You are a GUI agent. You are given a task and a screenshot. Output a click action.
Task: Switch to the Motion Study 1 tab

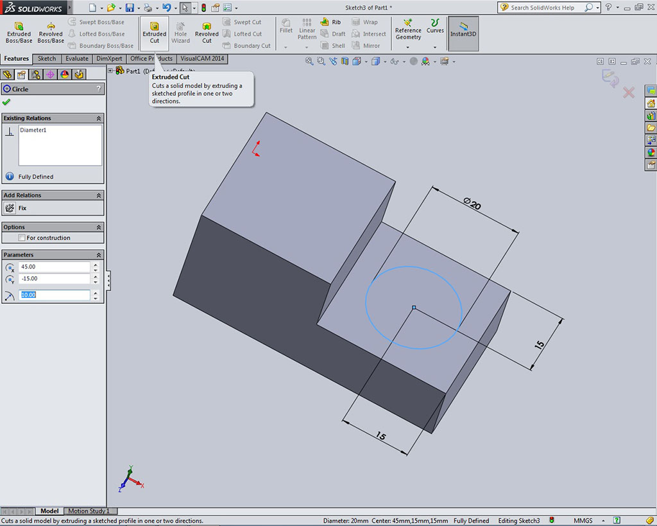coord(89,511)
